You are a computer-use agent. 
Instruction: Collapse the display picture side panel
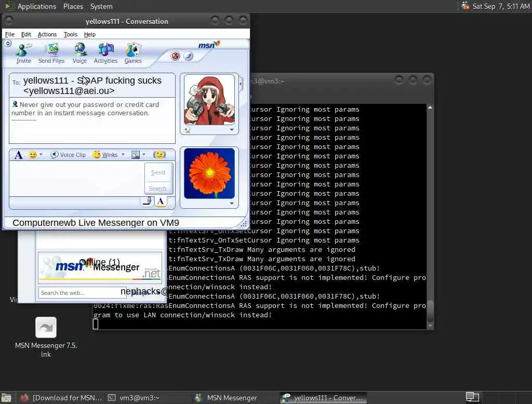point(241,84)
